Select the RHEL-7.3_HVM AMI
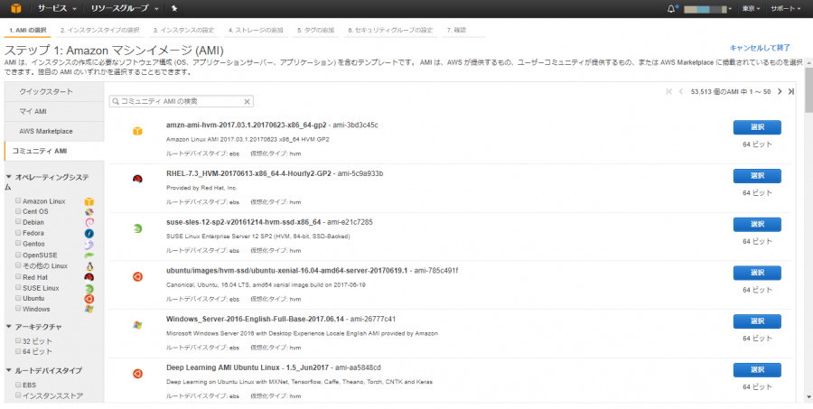This screenshot has width=813, height=409. point(757,176)
